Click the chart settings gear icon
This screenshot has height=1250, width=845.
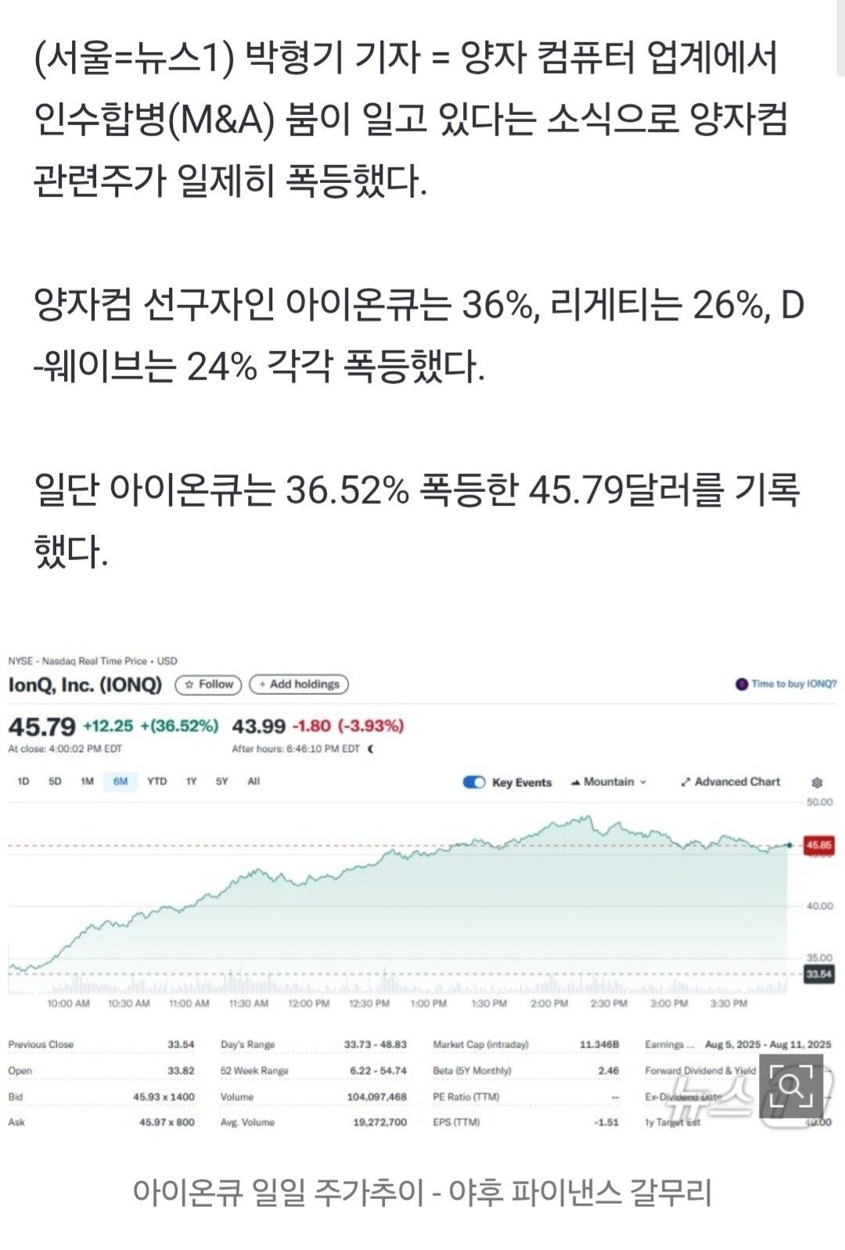817,782
